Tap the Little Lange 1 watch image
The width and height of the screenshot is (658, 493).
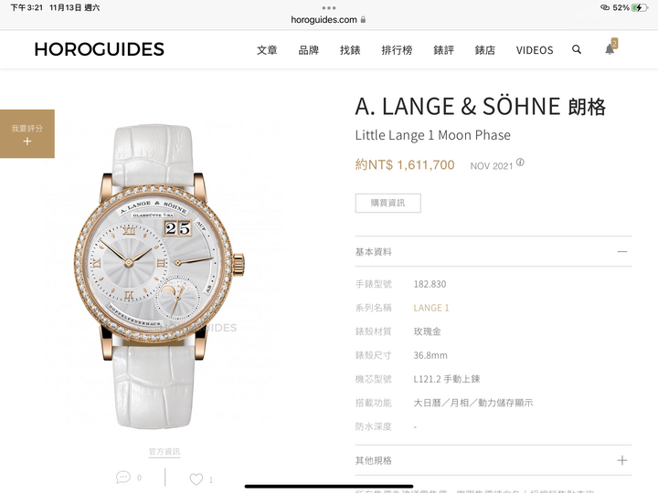159,276
